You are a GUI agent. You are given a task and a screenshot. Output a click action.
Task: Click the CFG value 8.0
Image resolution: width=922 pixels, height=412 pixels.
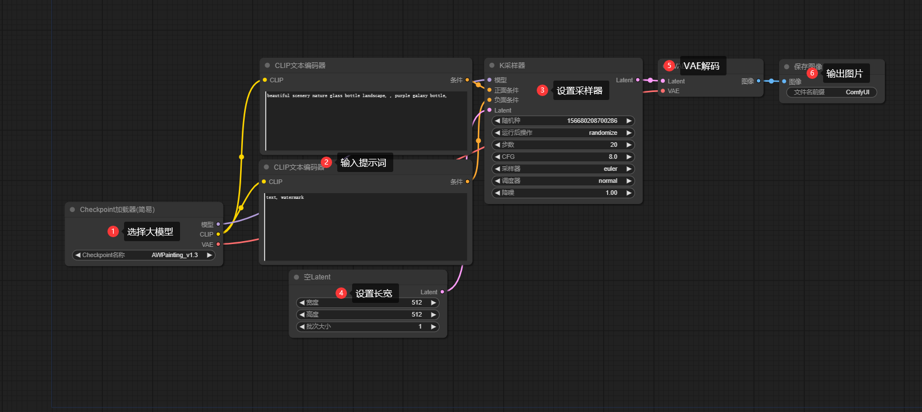click(613, 157)
